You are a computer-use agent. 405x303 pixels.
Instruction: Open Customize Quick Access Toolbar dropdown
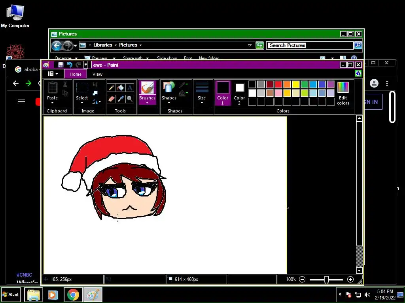click(x=85, y=65)
